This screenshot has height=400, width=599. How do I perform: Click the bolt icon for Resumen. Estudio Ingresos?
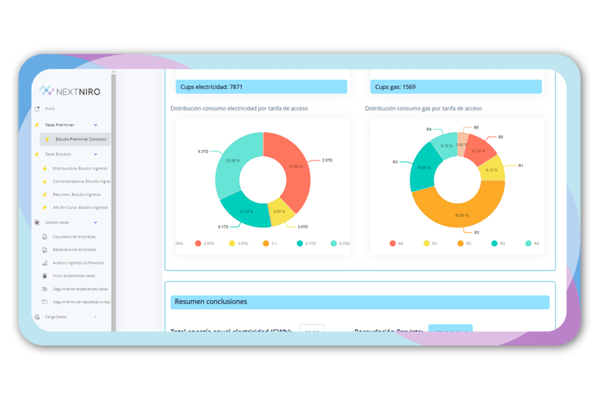[x=44, y=194]
